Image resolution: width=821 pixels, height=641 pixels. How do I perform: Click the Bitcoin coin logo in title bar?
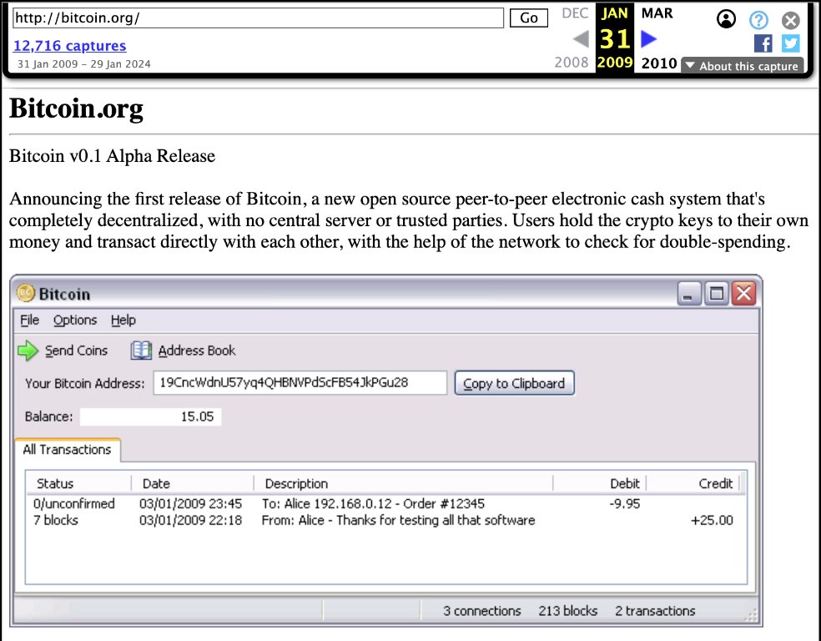(x=25, y=293)
